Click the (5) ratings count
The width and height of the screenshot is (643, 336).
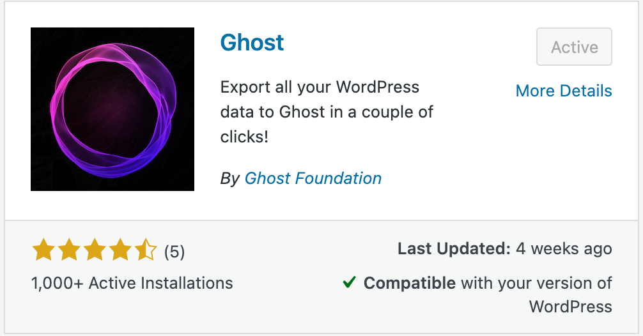pos(174,252)
